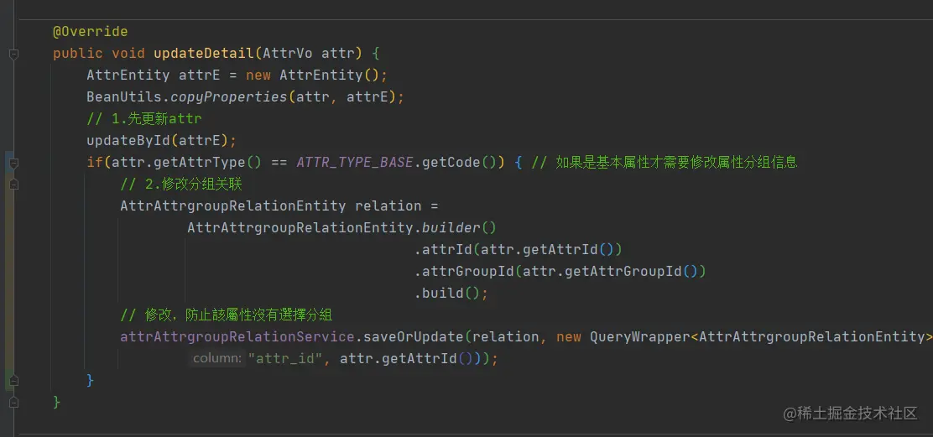Collapse the if-block fold marker on getAttrType line

(x=13, y=163)
